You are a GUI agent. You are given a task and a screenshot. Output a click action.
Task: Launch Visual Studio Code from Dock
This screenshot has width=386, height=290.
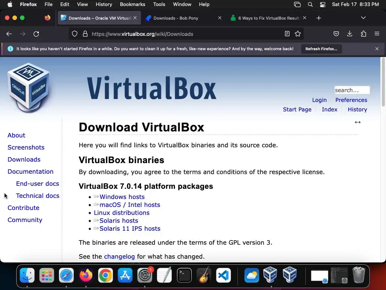(224, 275)
